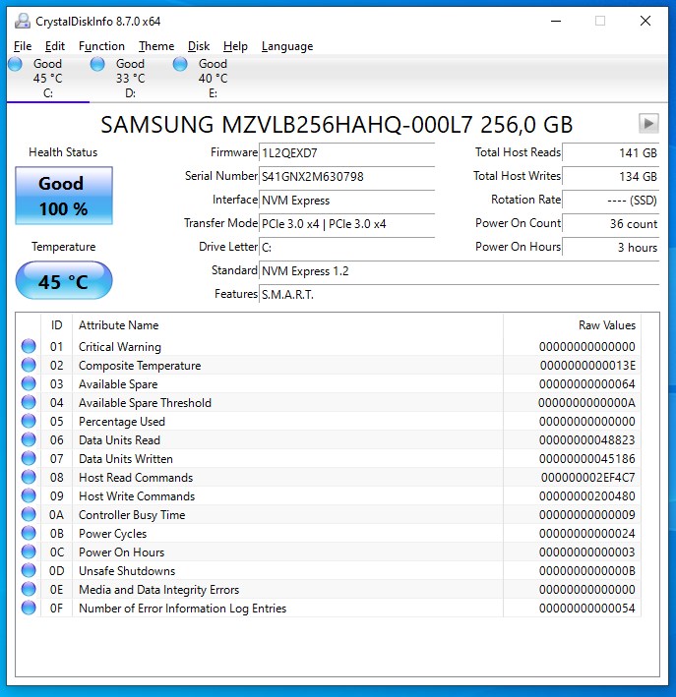The image size is (676, 697).
Task: Click raw value 00000000000054
Action: point(587,609)
